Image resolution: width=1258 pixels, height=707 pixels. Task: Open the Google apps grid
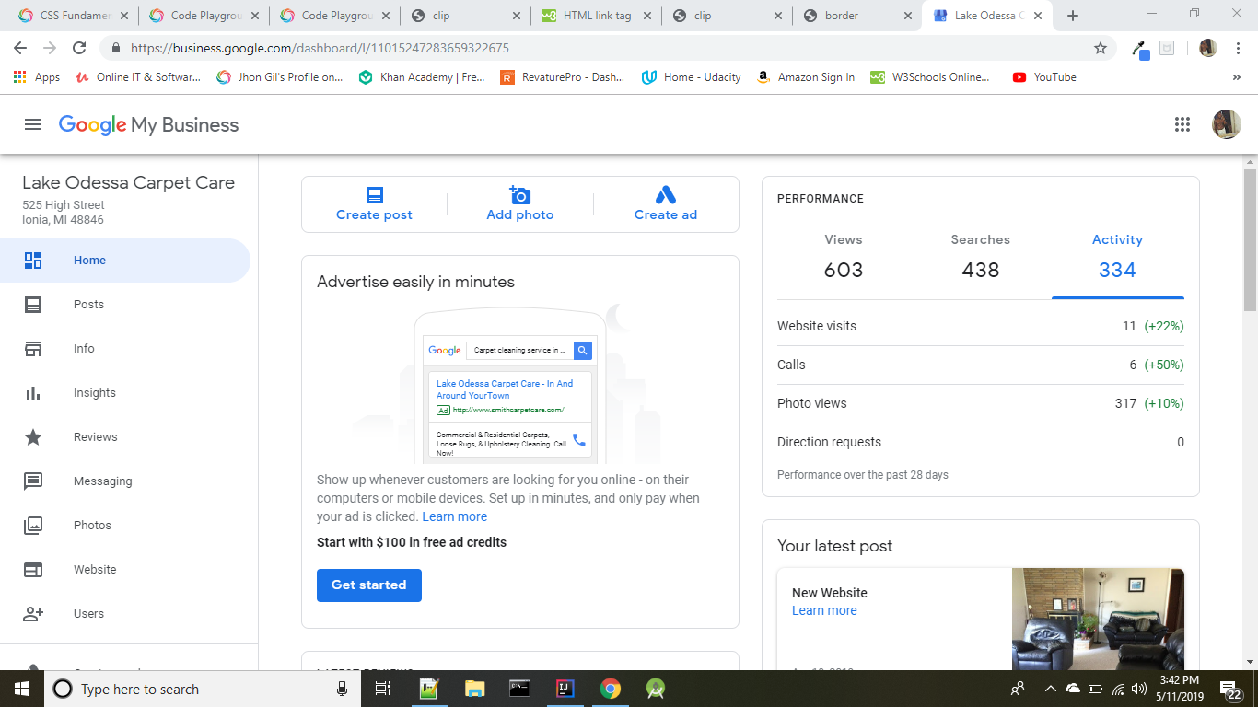tap(1182, 125)
